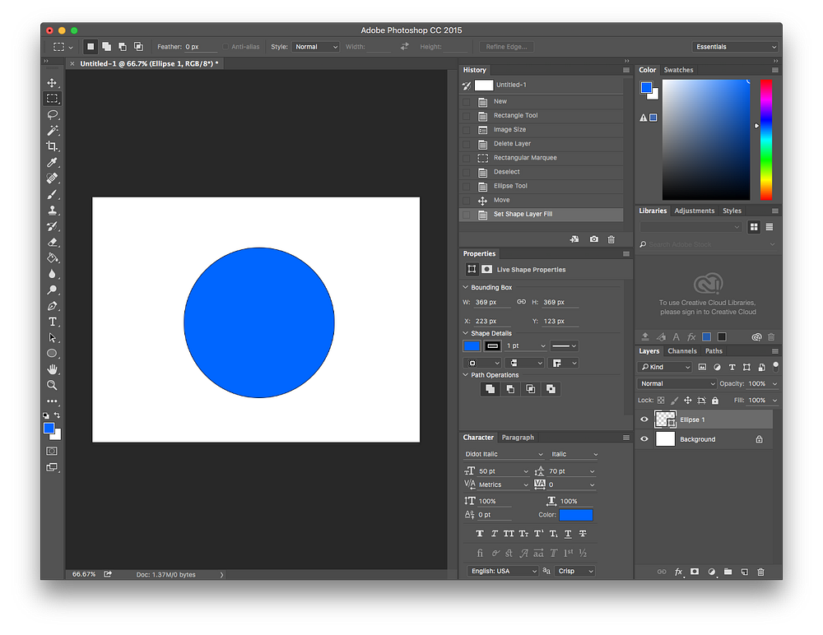Click the Ellipse 1 layer thumbnail
Image resolution: width=823 pixels, height=635 pixels.
pyautogui.click(x=665, y=419)
